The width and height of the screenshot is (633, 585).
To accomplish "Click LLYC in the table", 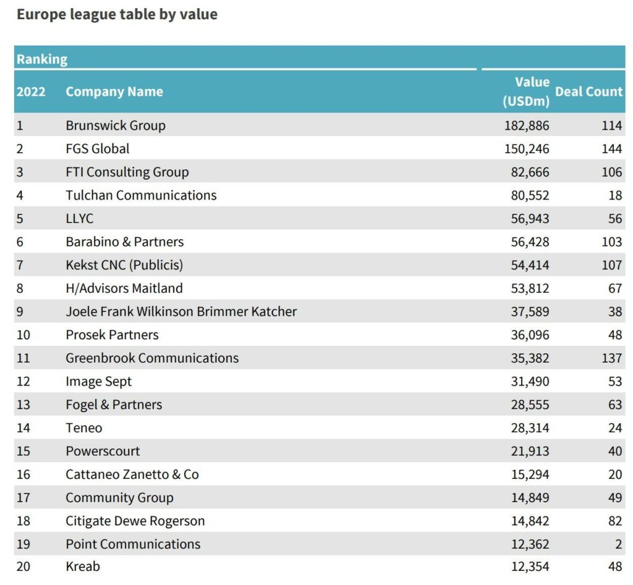I will pos(80,219).
